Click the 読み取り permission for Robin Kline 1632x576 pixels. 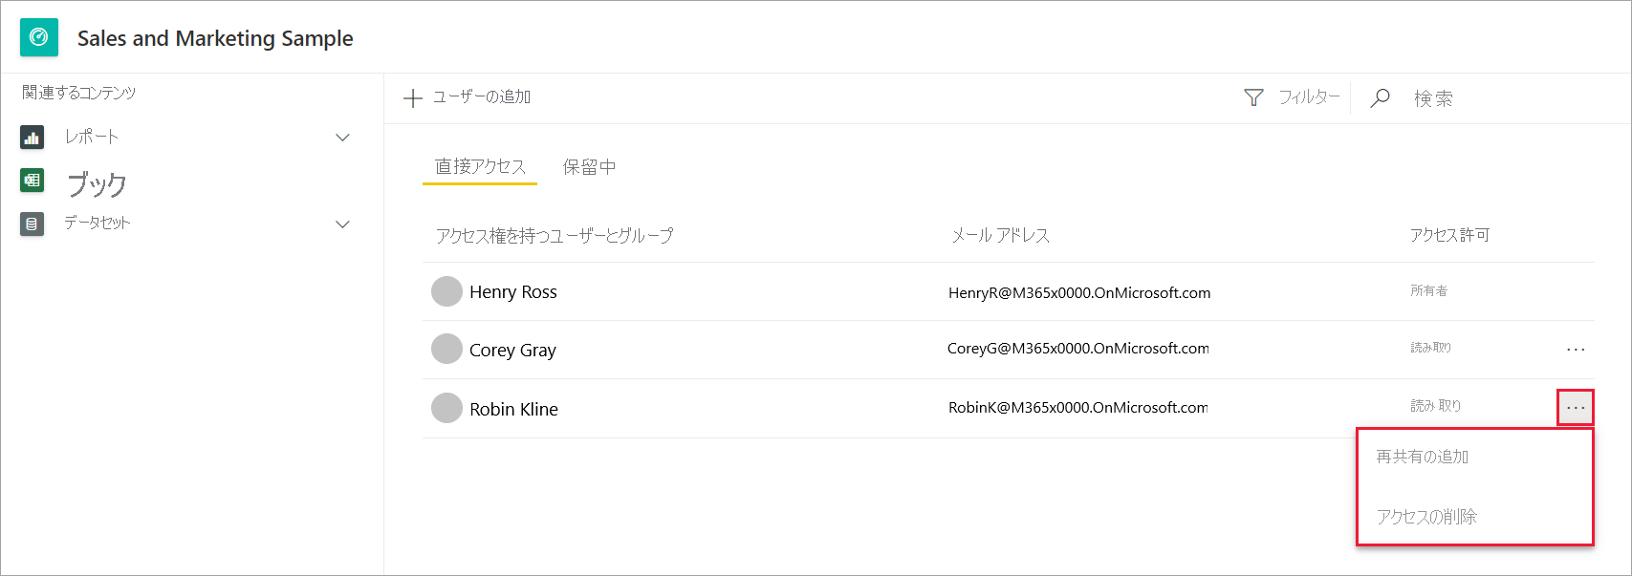(x=1435, y=406)
